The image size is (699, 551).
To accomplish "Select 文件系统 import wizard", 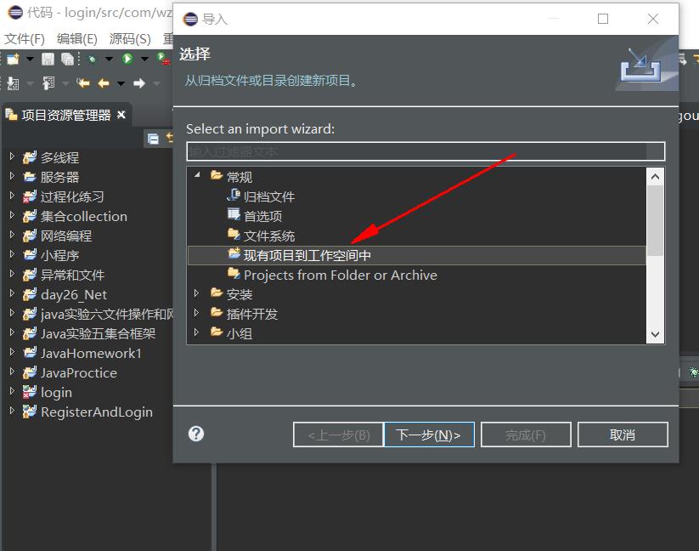I will [268, 236].
